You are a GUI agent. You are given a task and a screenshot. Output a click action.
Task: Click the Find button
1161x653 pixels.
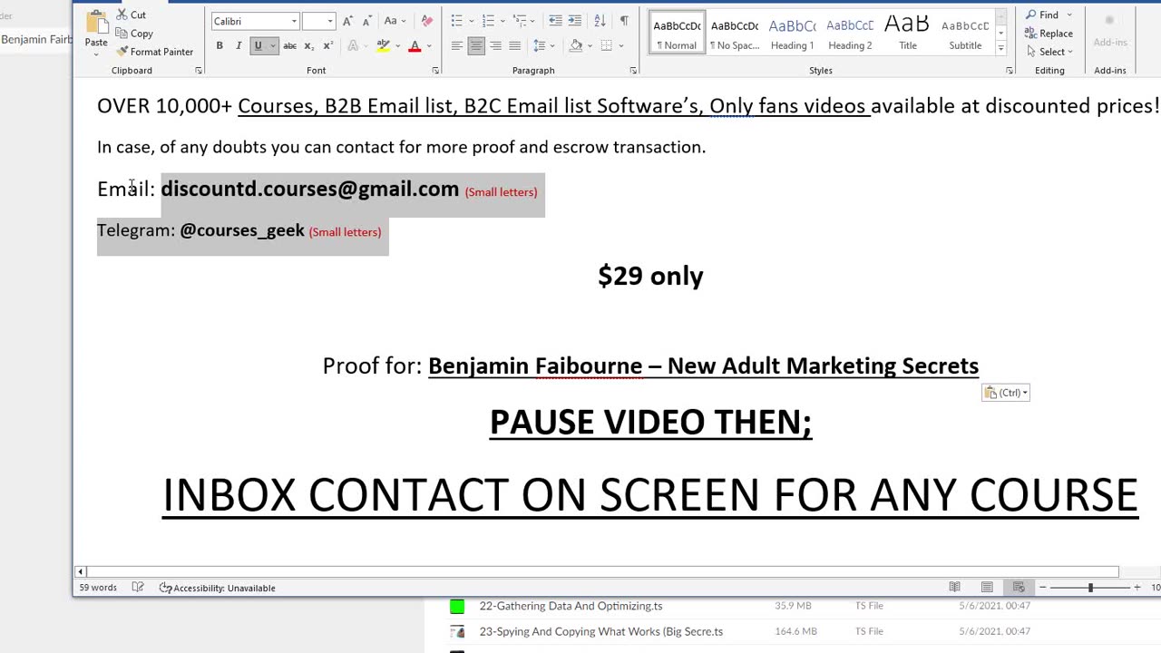1042,15
